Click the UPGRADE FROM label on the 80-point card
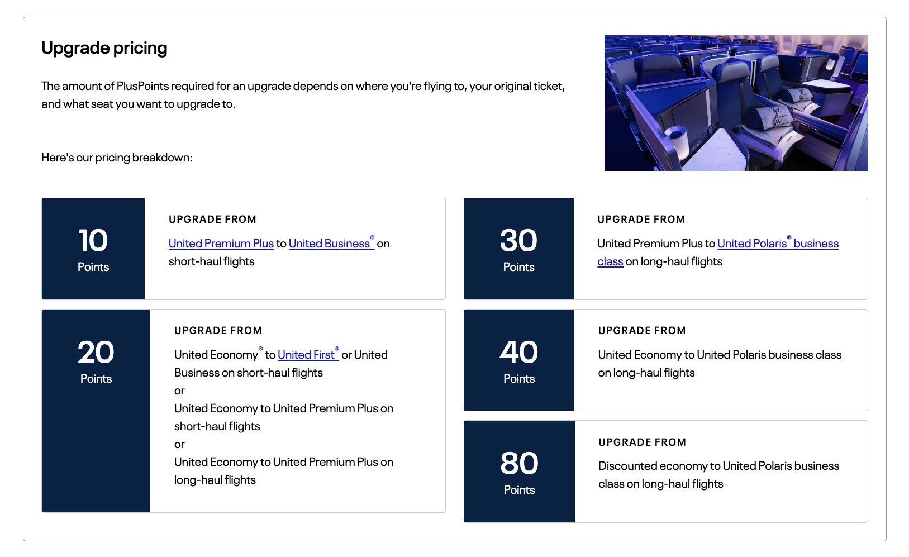 (643, 442)
